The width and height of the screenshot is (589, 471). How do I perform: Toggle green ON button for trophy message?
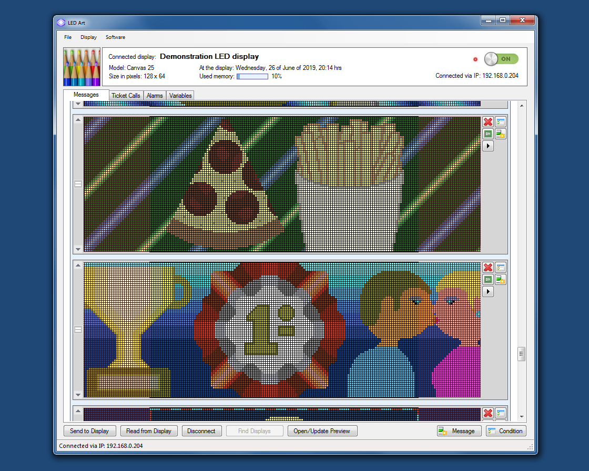[x=488, y=280]
